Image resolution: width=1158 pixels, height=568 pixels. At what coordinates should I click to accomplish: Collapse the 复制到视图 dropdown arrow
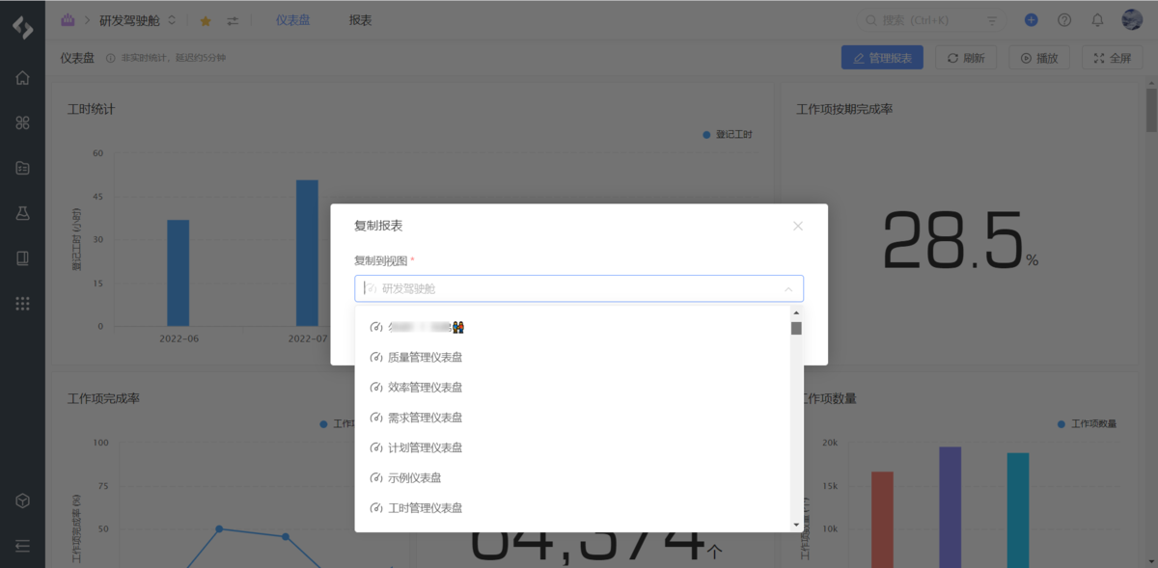tap(788, 288)
